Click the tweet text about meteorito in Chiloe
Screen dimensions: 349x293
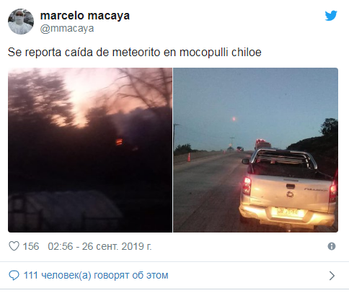coord(135,53)
